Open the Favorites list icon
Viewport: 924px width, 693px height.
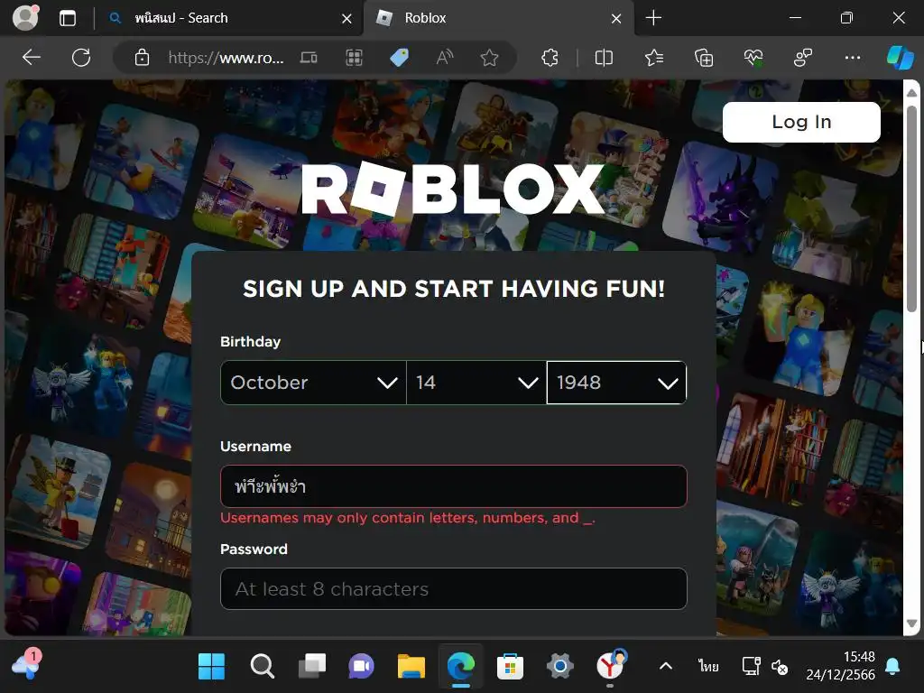[654, 58]
